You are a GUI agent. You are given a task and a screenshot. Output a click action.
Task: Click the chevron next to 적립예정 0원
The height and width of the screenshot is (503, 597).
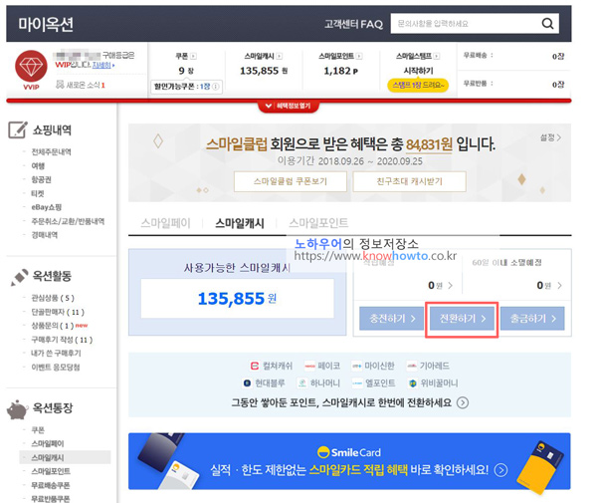(451, 286)
